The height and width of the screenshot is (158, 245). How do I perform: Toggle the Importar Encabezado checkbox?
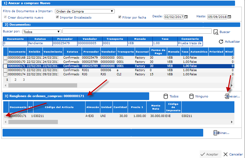(57, 17)
